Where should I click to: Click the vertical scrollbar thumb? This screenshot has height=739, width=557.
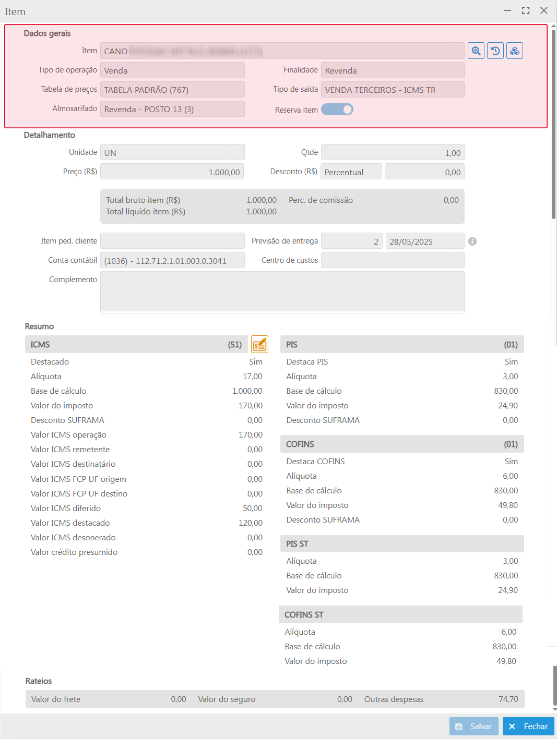coord(553,125)
